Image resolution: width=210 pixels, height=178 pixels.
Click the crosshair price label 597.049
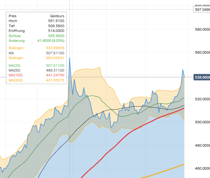[x=202, y=10]
